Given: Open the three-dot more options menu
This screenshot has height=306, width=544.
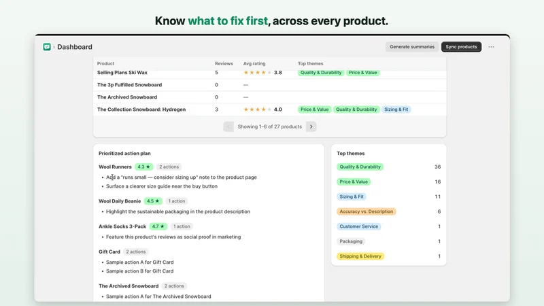Looking at the screenshot, I should coord(491,47).
